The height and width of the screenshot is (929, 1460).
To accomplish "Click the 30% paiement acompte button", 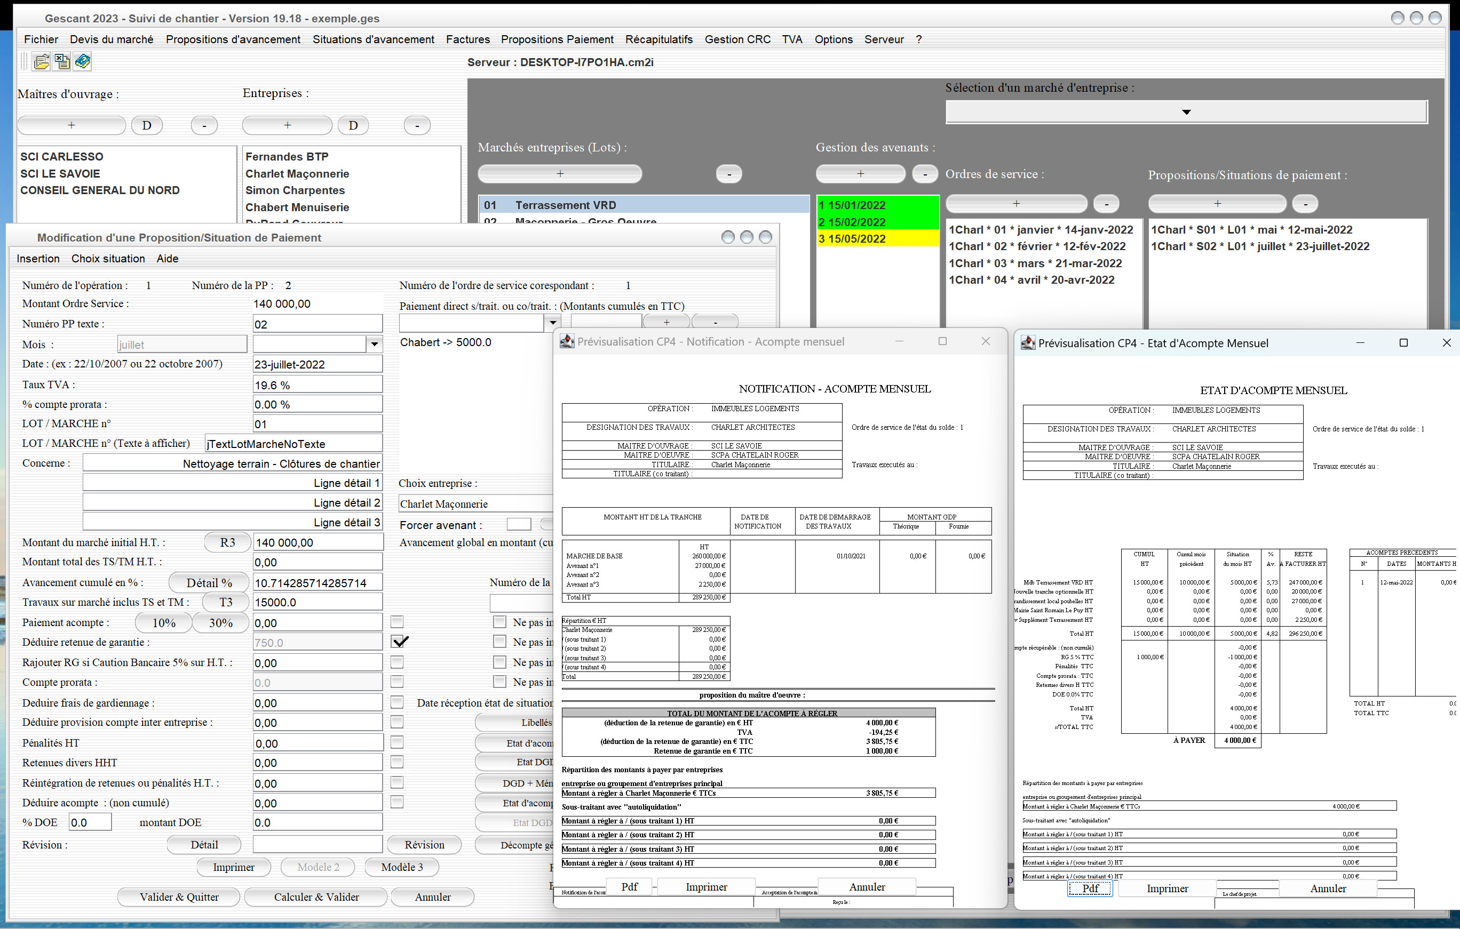I will tap(221, 623).
